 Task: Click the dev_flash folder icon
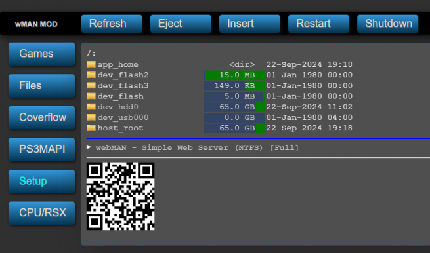(91, 96)
